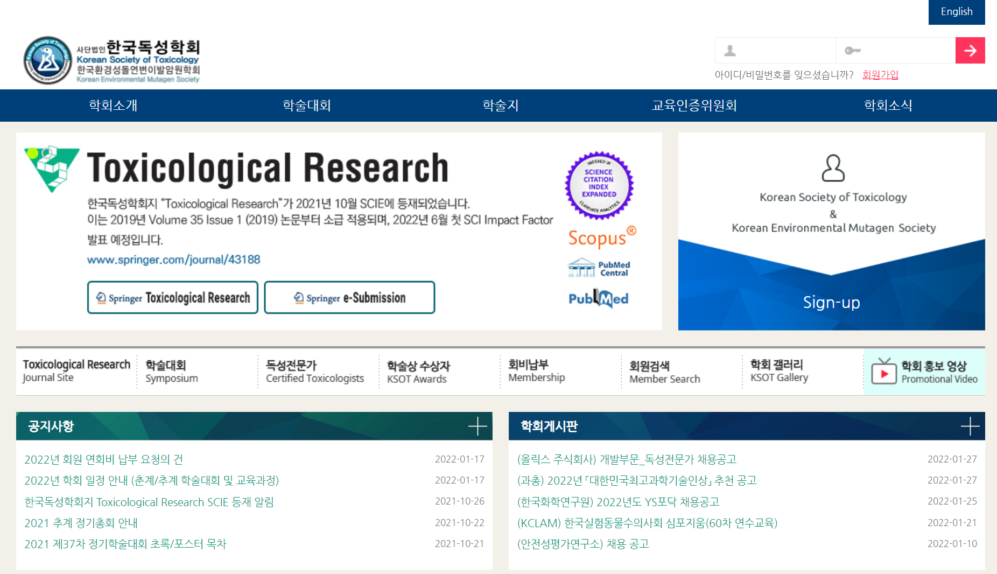Open the Promotional Video play icon
The height and width of the screenshot is (574, 997).
[x=883, y=372]
